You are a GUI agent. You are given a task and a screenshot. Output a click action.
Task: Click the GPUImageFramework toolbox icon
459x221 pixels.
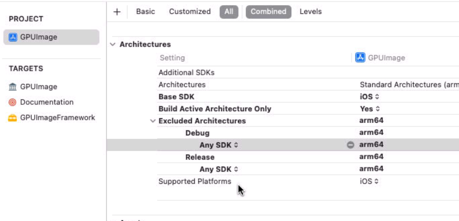coord(13,118)
